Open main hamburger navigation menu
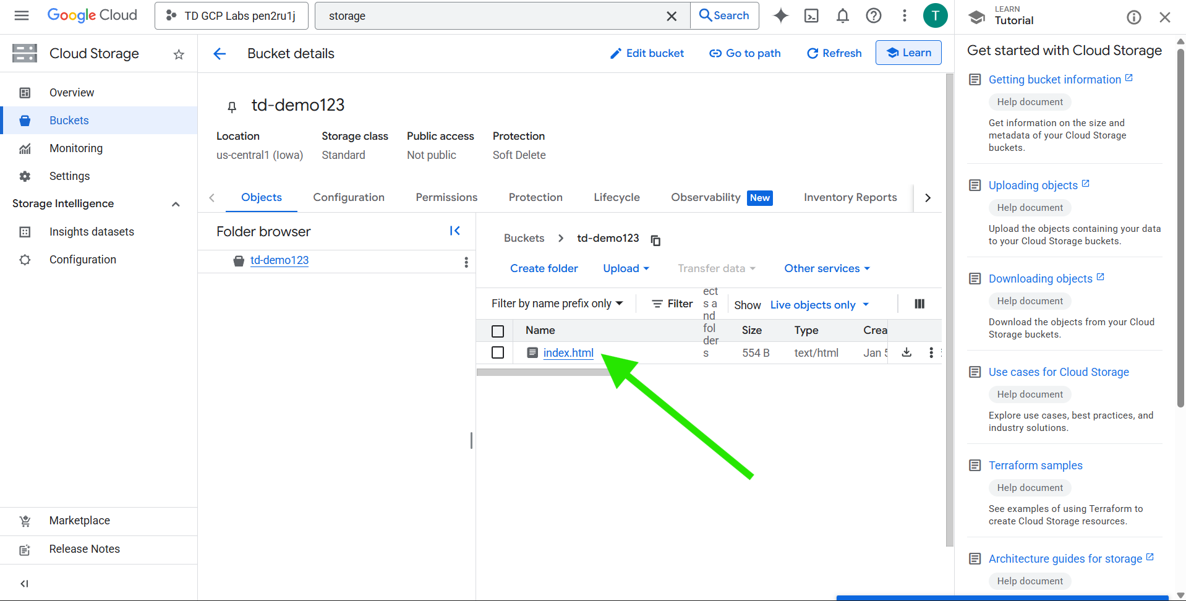 (x=22, y=16)
